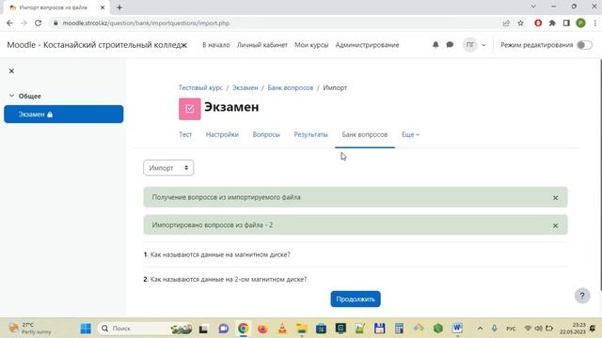Open the tab search chevron

click(533, 7)
